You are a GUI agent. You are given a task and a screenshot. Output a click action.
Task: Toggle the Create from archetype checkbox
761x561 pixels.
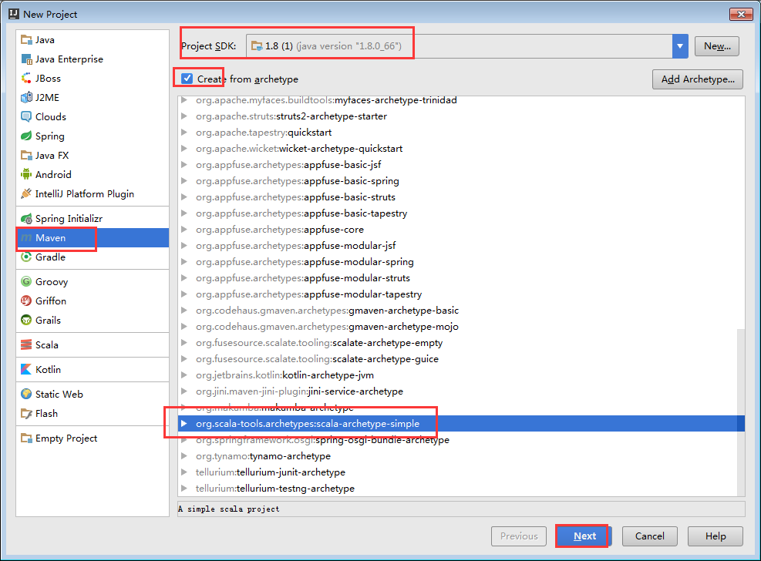pos(187,78)
